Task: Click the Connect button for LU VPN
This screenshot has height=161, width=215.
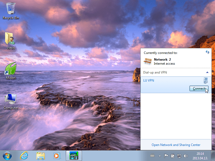Action: tap(199, 89)
